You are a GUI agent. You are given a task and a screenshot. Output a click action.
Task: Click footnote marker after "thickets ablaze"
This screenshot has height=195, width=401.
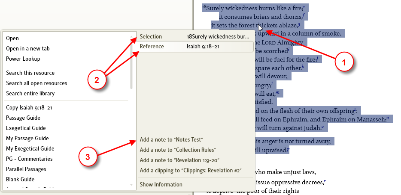(x=299, y=24)
